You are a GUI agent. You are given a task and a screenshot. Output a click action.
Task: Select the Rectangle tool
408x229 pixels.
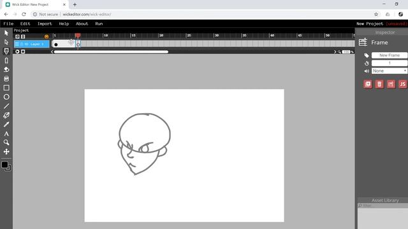click(x=6, y=88)
